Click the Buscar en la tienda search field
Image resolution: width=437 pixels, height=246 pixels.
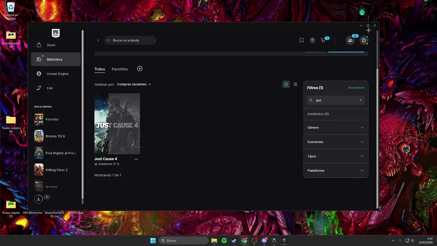pyautogui.click(x=130, y=40)
